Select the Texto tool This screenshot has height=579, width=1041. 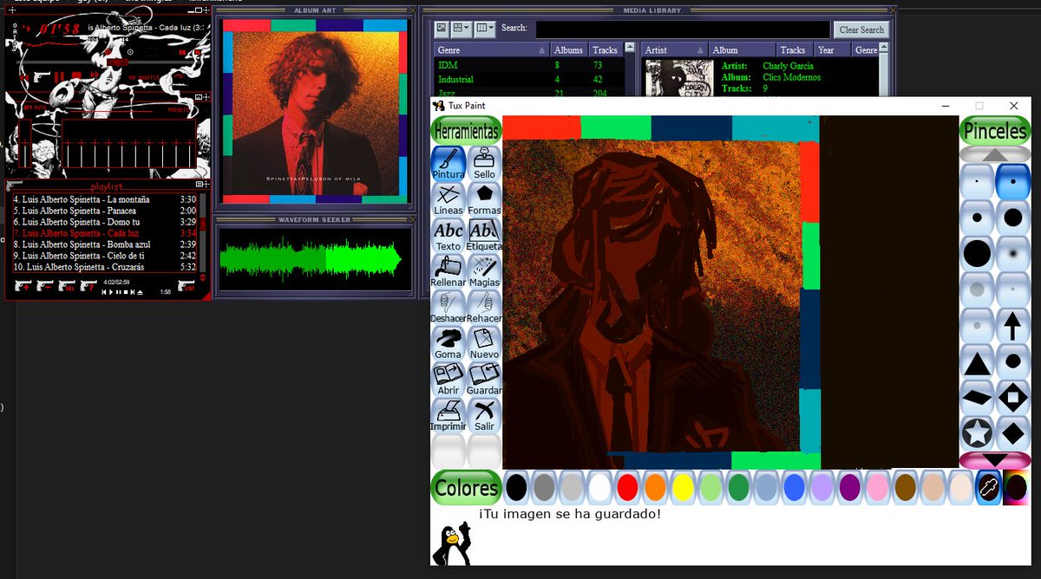coord(448,235)
